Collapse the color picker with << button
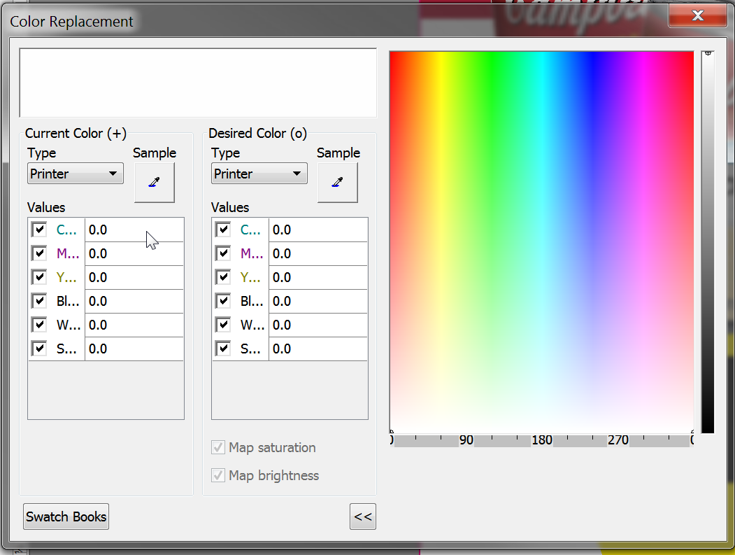Image resolution: width=735 pixels, height=555 pixels. point(363,517)
